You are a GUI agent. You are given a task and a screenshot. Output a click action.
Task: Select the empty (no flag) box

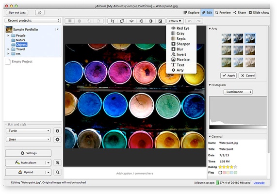point(220,173)
